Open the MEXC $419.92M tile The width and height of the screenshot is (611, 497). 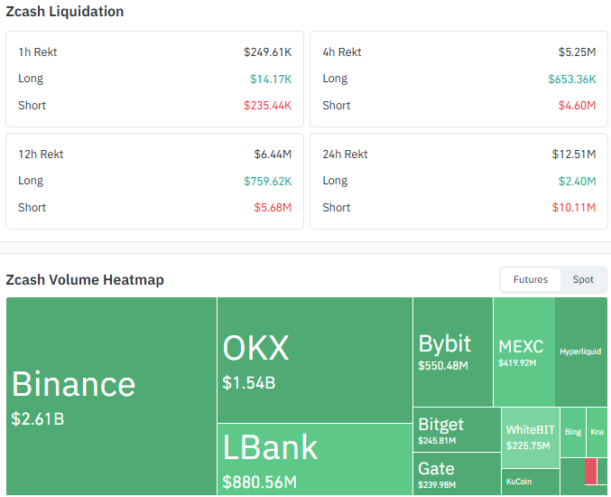coord(524,352)
